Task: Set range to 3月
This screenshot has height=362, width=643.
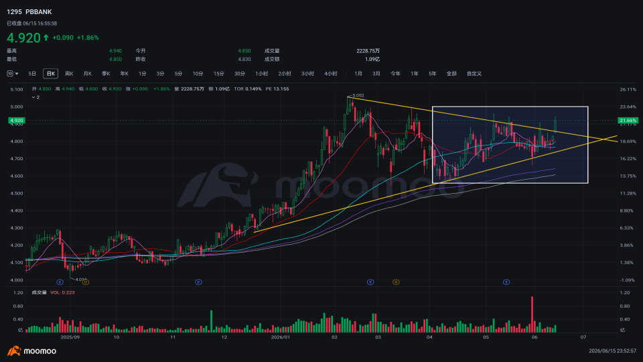Action: point(376,74)
